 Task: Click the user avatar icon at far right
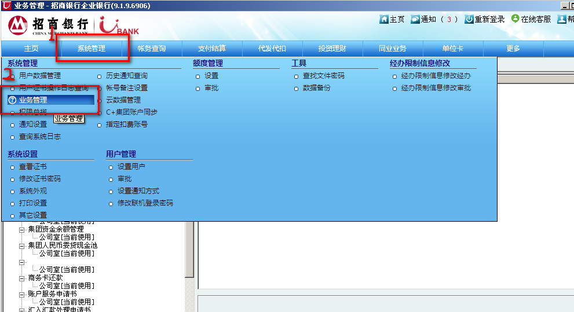click(561, 19)
